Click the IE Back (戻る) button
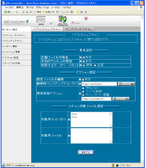The height and width of the screenshot is (168, 146). (x=7, y=12)
